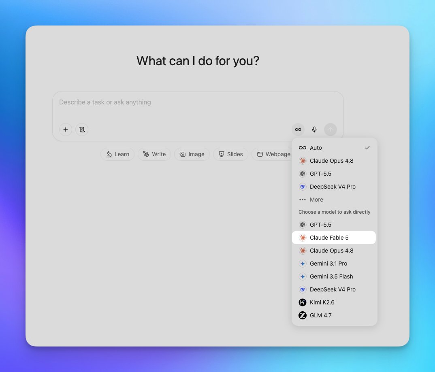
Task: Open the model selector infinity icon
Action: (298, 130)
